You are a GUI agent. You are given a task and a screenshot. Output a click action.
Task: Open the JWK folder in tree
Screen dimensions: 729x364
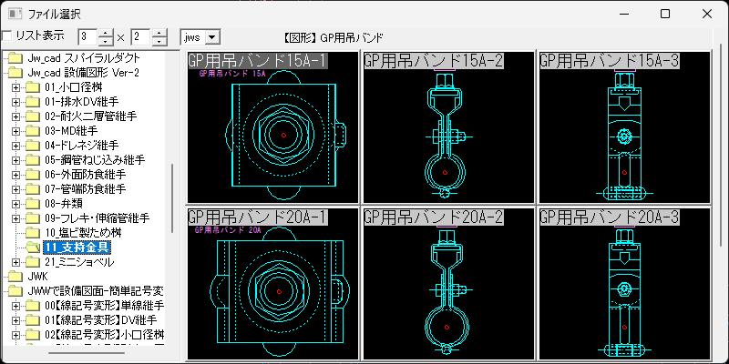click(38, 277)
